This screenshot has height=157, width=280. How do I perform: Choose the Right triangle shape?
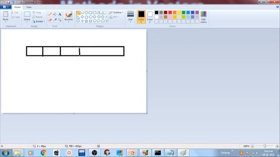78,17
